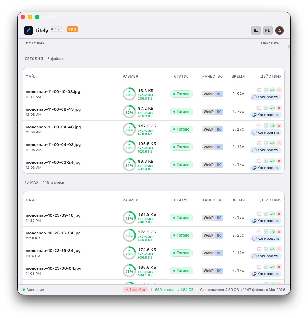This screenshot has height=318, width=308.
Task: Click 'КАЧЕСТВО' header in the 10 МАЯ table
Action: pos(212,200)
